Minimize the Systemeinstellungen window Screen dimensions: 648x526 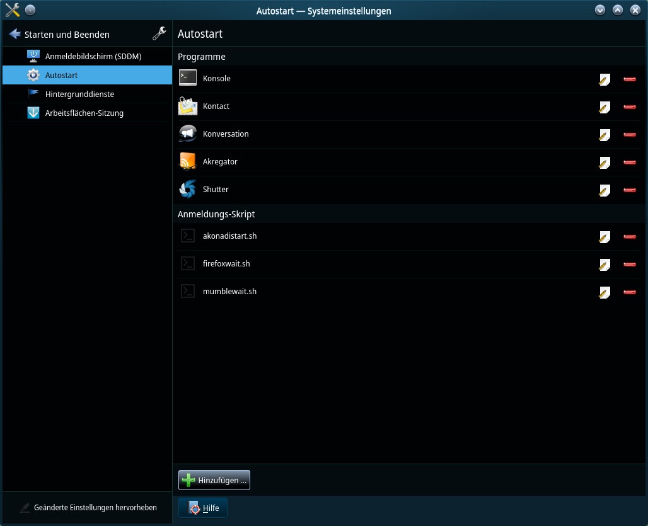[x=599, y=10]
